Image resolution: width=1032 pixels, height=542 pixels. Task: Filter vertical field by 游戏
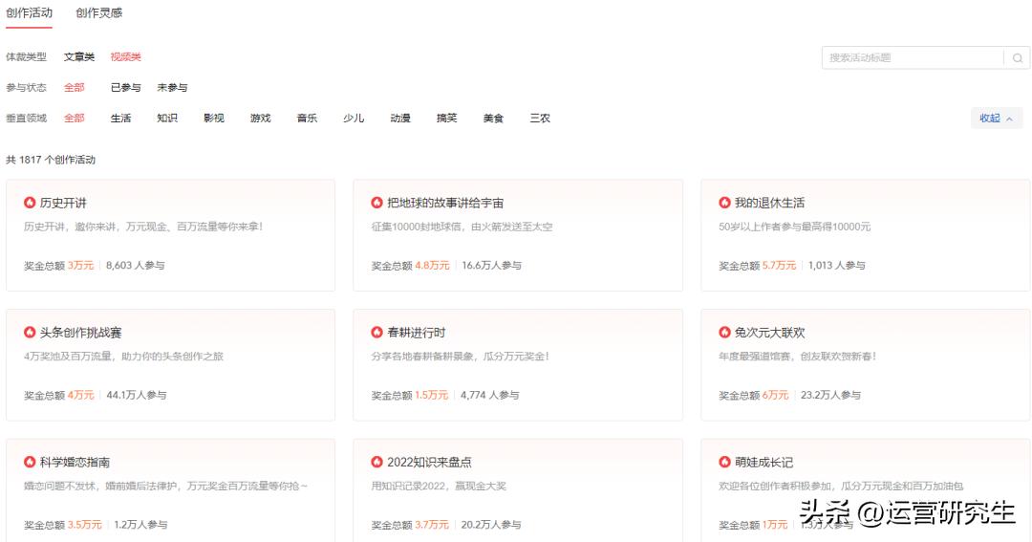(x=261, y=119)
